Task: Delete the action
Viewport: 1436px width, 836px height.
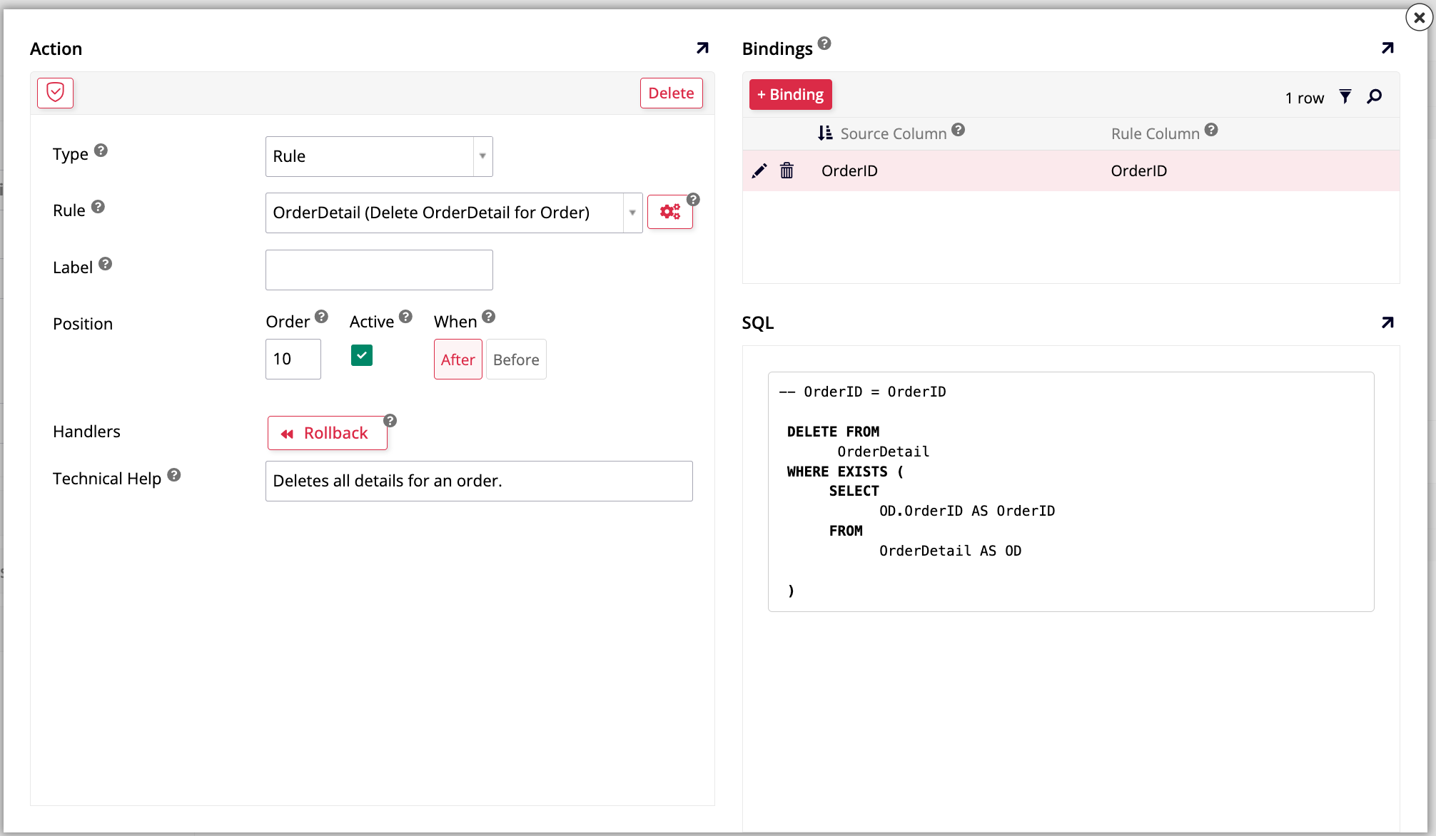Action: pos(671,93)
